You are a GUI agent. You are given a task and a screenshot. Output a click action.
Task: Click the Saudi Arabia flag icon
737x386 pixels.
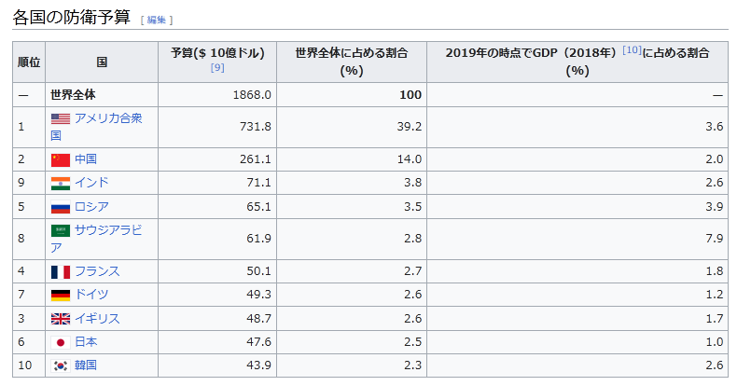pos(61,230)
